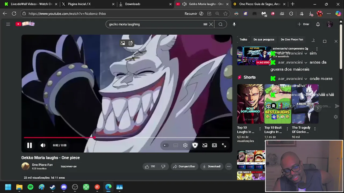This screenshot has width=344, height=193.
Task: Open options for live stream recommendation
Action: (x=317, y=49)
